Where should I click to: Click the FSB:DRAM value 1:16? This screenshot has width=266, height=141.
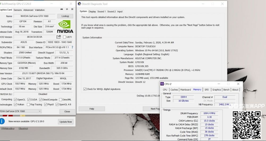209,117
